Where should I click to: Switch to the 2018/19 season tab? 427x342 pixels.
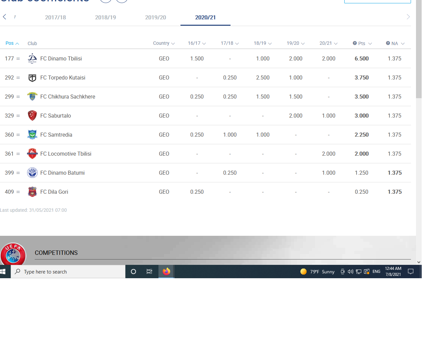tap(105, 17)
